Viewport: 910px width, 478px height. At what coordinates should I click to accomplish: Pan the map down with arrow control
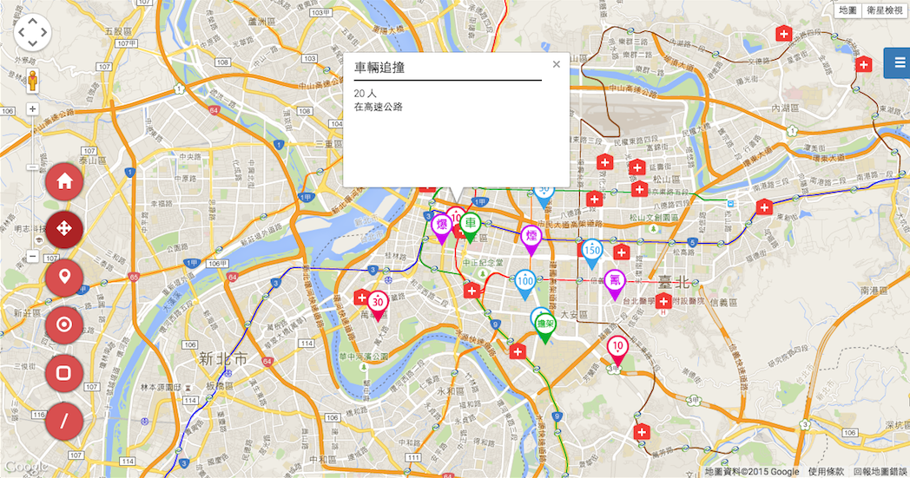click(32, 43)
